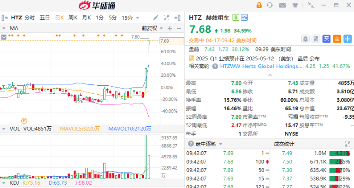354x188 pixels.
Task: Switch to the 分时 tab
Action: point(30,17)
